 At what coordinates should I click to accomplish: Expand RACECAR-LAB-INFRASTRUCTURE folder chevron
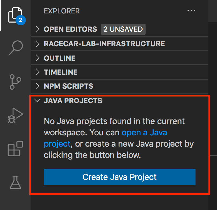pyautogui.click(x=38, y=44)
